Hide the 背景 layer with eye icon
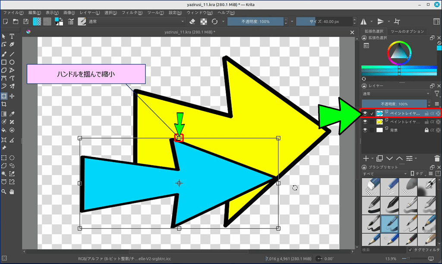442x264 pixels. [x=365, y=130]
